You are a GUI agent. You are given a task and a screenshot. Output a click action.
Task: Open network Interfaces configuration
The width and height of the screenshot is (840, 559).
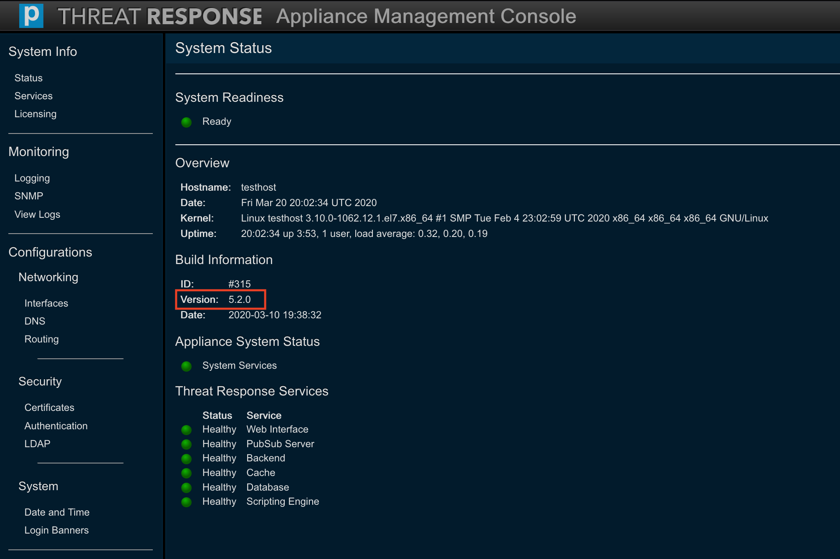46,303
